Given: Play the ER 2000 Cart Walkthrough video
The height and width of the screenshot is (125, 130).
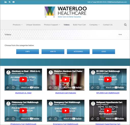Looking at the screenshot, I should click(108, 80).
